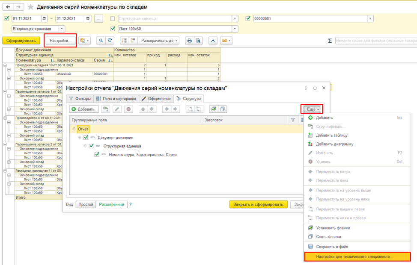The width and height of the screenshot is (417, 265).
Task: Choose Снять флажки menu item
Action: pos(357,237)
